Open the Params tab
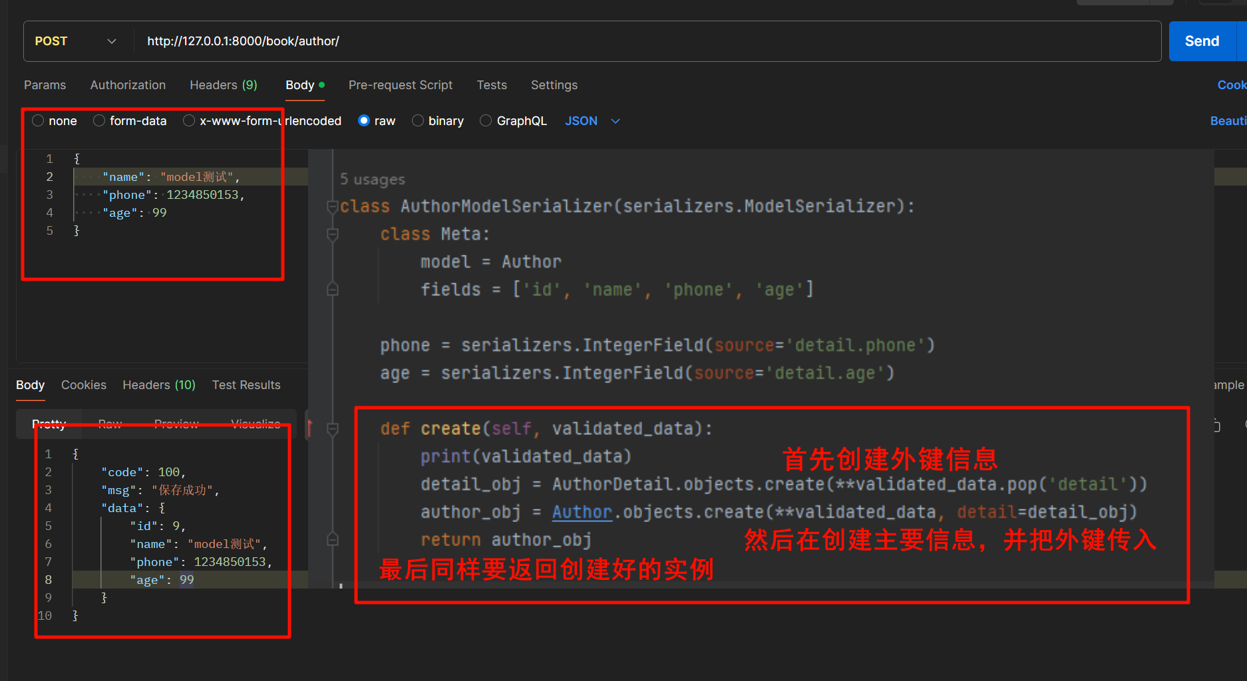 [45, 85]
